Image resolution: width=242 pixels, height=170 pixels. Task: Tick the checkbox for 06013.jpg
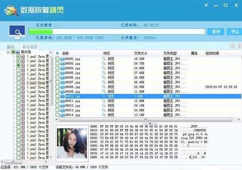[x=58, y=110]
